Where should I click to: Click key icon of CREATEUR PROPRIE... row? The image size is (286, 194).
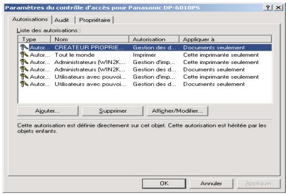point(24,48)
